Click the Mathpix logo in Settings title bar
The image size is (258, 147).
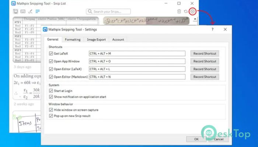click(x=45, y=29)
